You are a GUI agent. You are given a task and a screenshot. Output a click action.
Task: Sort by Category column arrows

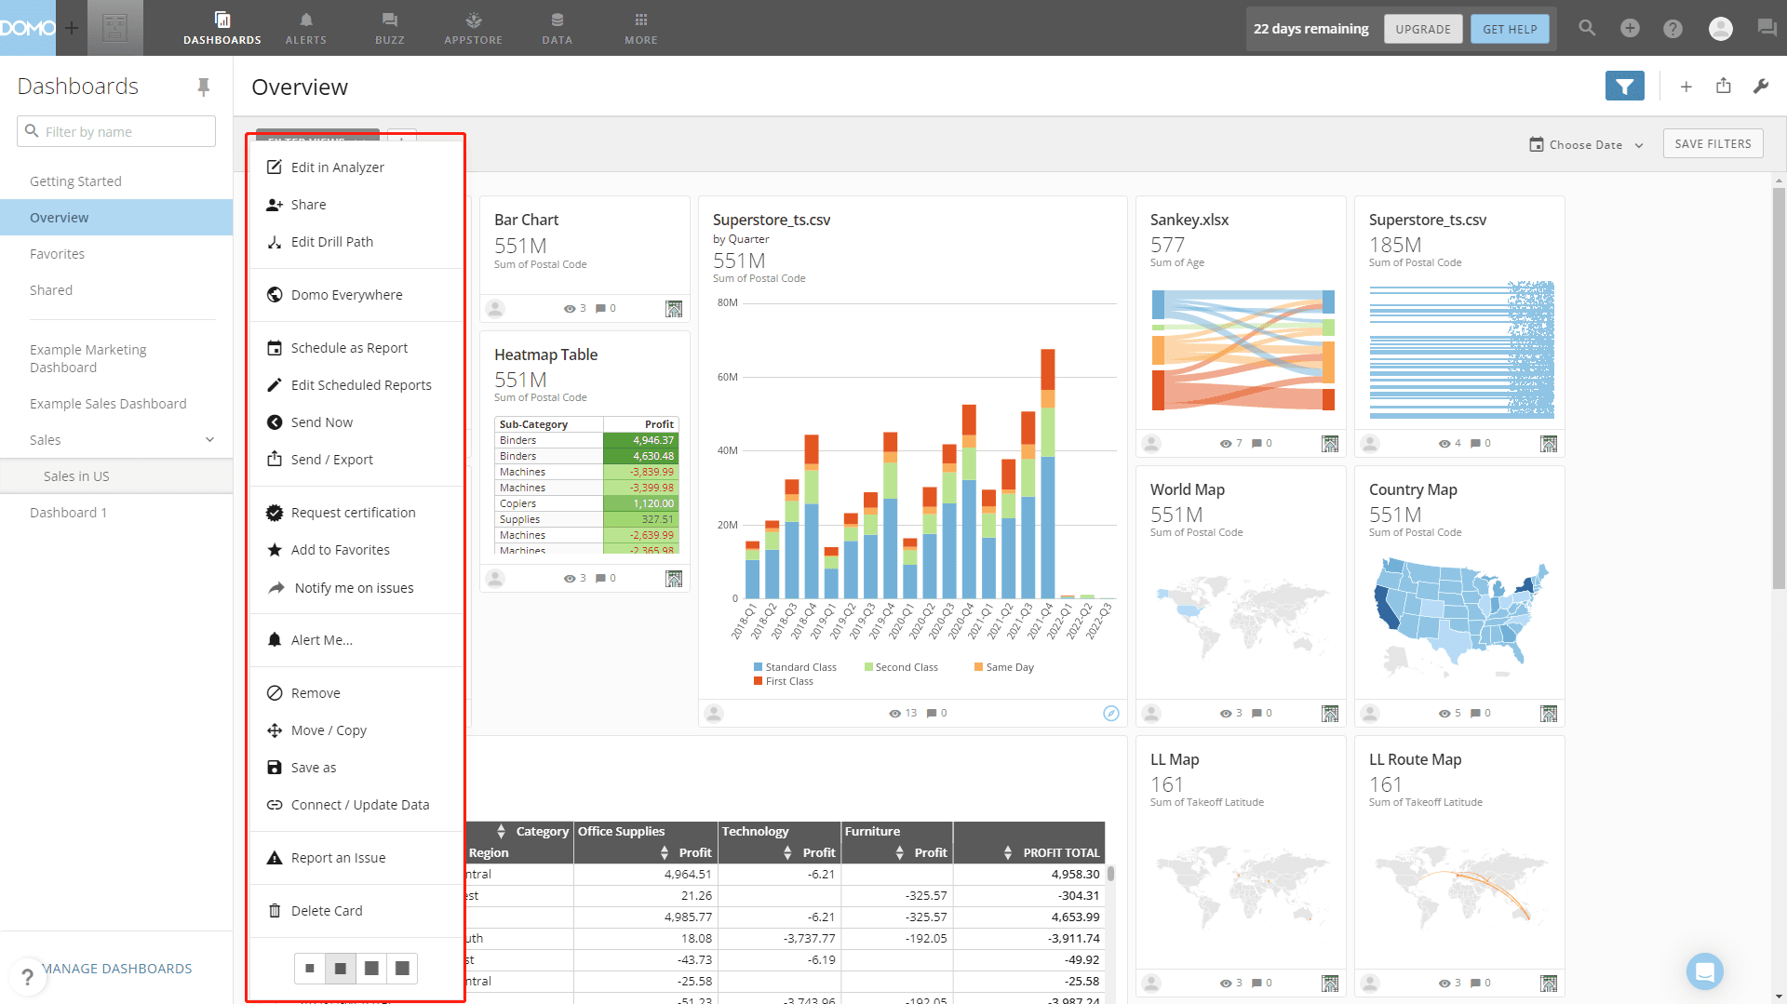click(501, 831)
